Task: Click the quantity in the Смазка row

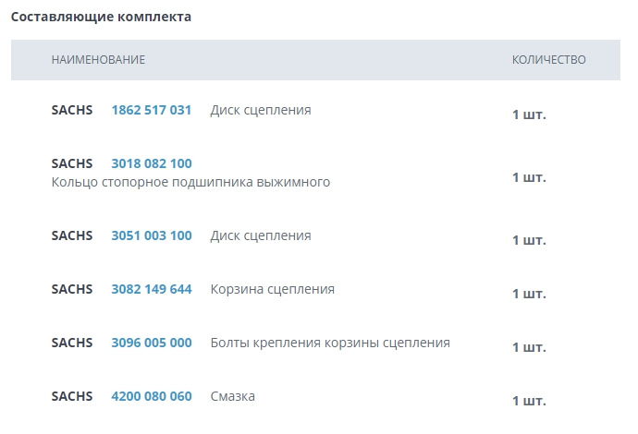Action: 529,402
